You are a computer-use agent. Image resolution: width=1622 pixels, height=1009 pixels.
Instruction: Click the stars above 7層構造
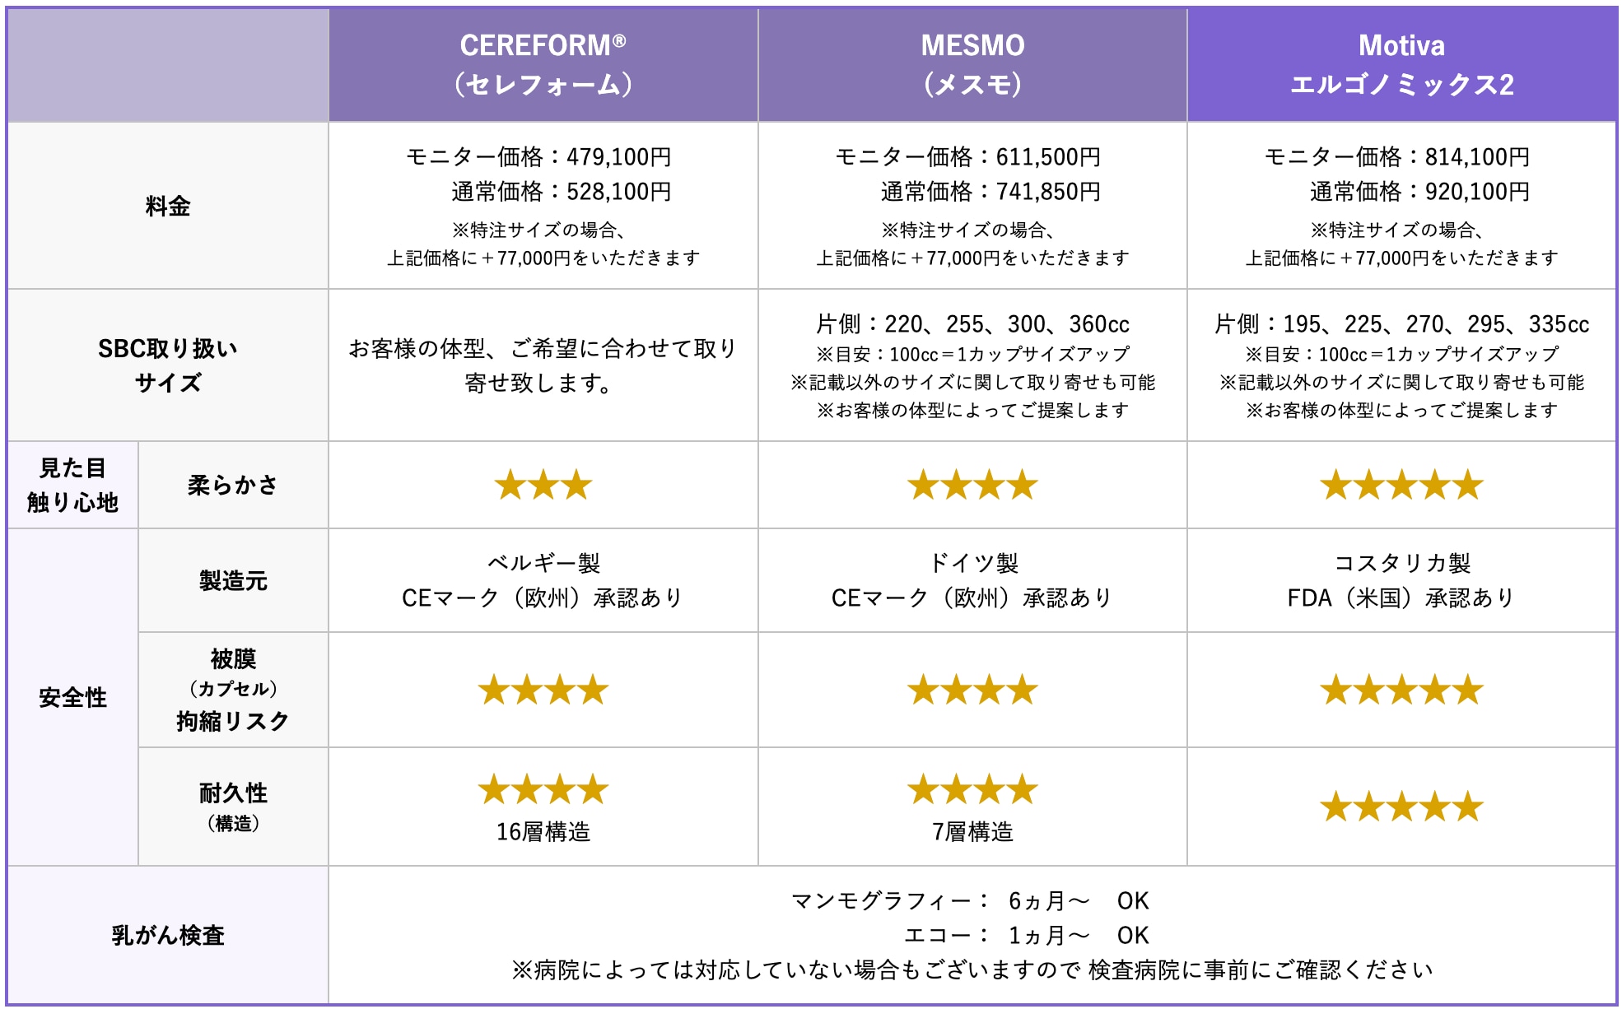pos(972,789)
